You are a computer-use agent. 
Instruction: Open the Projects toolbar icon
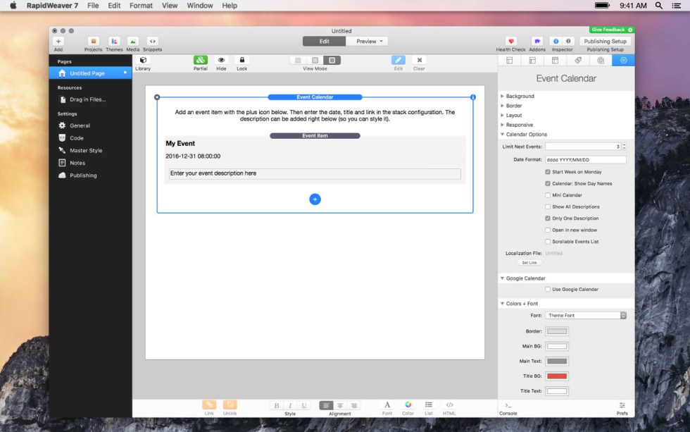tap(93, 42)
